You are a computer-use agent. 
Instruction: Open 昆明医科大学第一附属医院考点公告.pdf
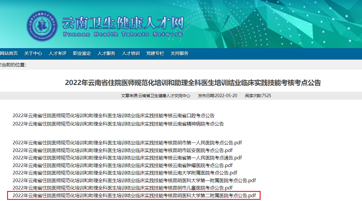134,180
